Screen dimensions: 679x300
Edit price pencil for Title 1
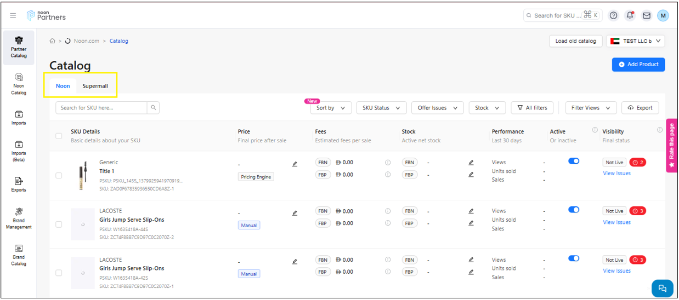click(295, 164)
